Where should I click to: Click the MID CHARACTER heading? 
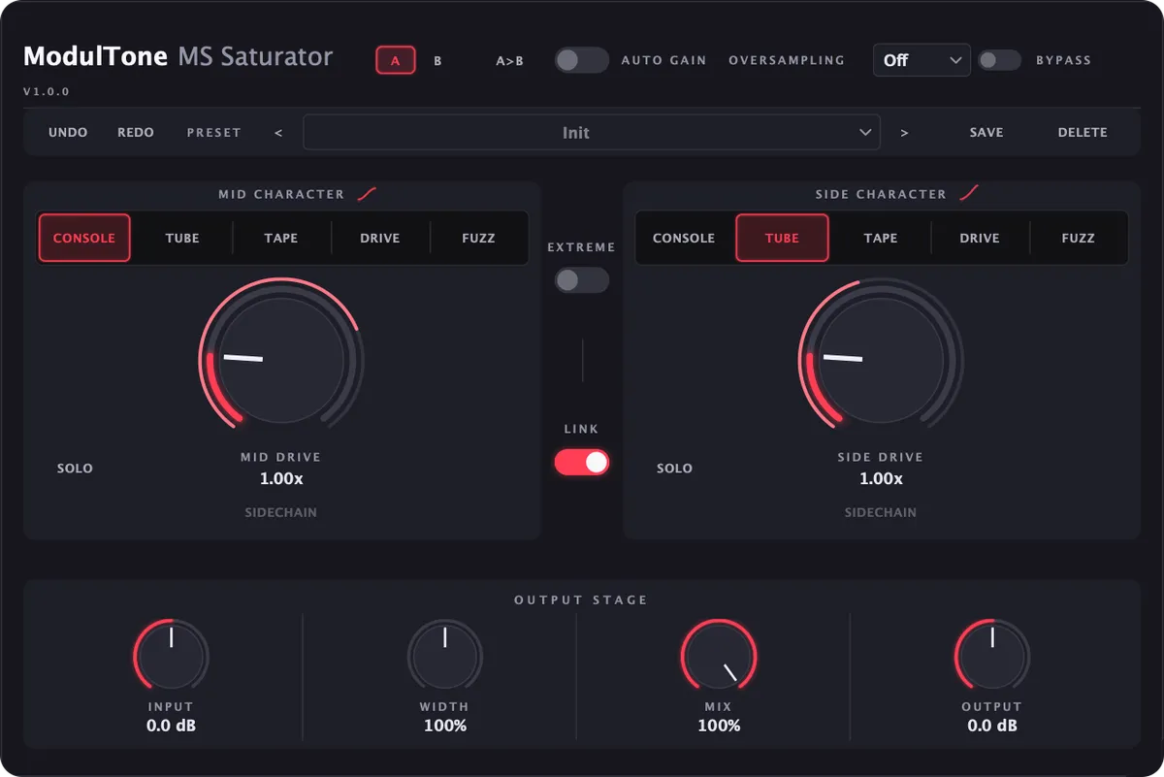pyautogui.click(x=281, y=194)
